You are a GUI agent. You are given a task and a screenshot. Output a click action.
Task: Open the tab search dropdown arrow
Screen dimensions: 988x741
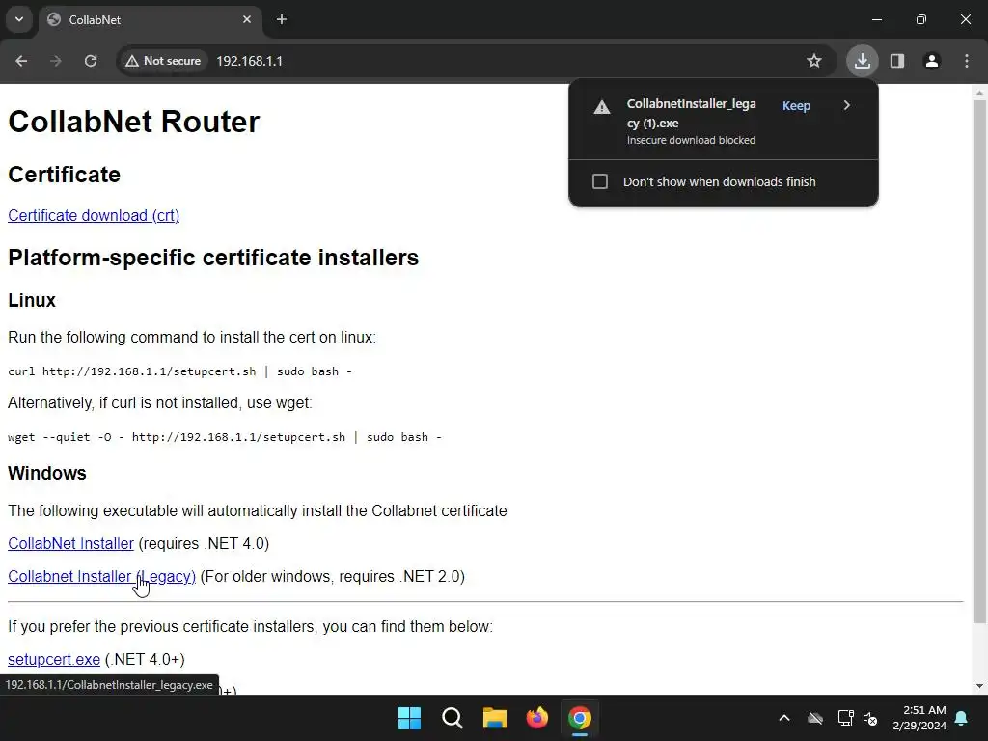[19, 19]
